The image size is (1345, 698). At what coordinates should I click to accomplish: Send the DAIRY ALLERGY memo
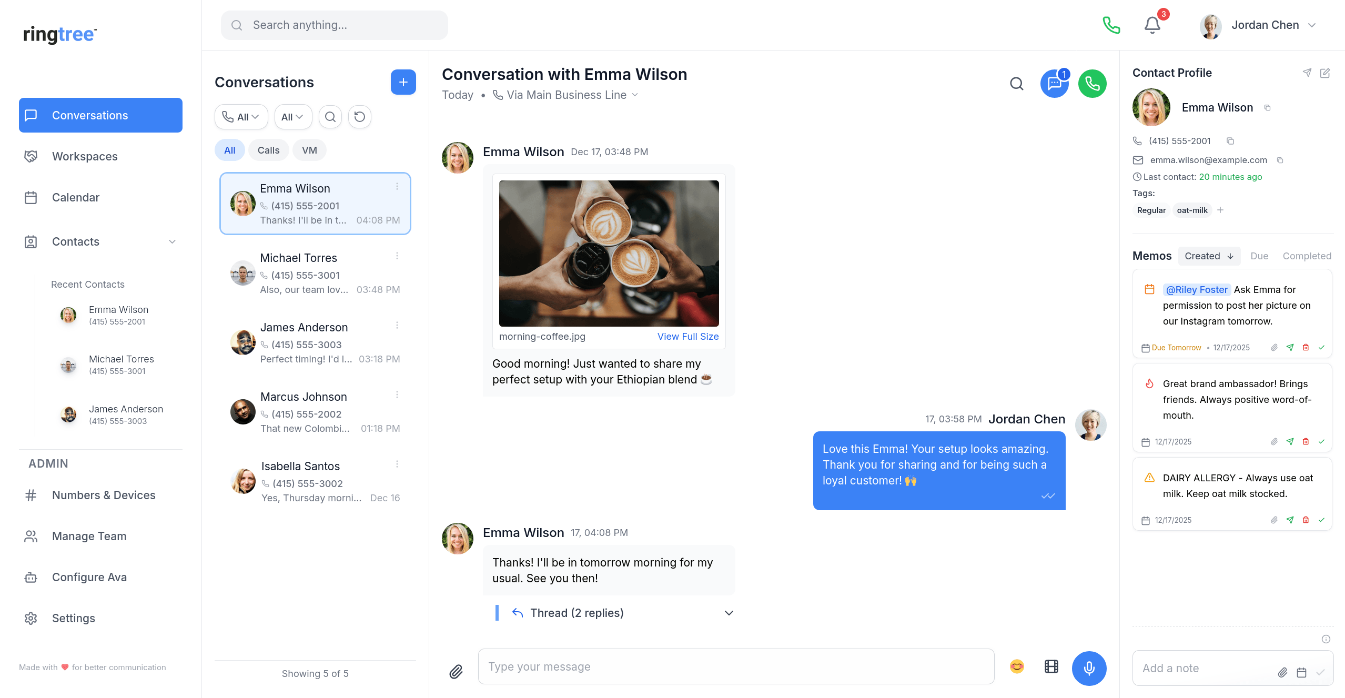(x=1290, y=520)
